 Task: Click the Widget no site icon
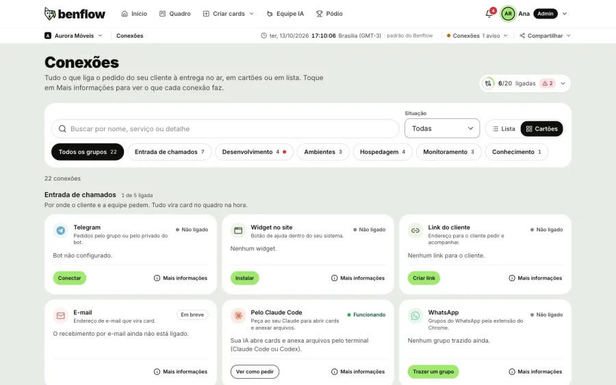[238, 230]
